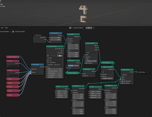Click the unlink font X icon in String to Curves
Image resolution: width=152 pixels, height=117 pixels.
click(x=62, y=56)
